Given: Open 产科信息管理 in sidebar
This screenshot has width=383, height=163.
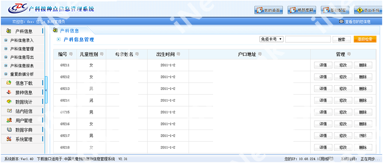Looking at the screenshot, I should click(x=22, y=49).
